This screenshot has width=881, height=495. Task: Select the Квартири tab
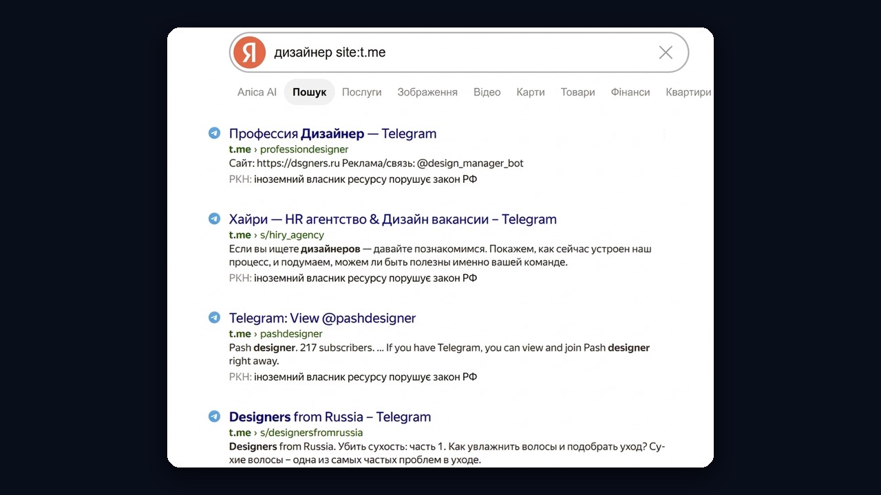pyautogui.click(x=688, y=92)
